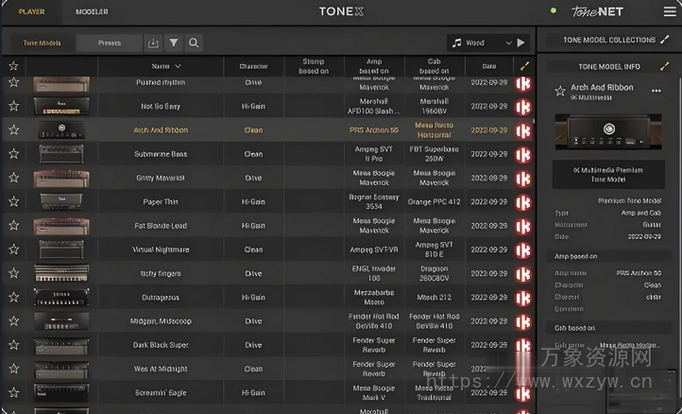Edit Tone Model Info pencil icon
The image size is (682, 414).
(665, 66)
